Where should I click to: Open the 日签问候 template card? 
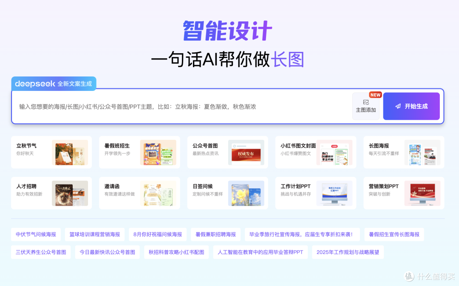228,193
